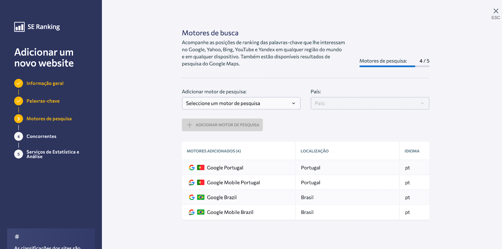Click the Portugal flag in the Google Portugal row
Viewport: 502px width, 249px height.
tap(201, 167)
